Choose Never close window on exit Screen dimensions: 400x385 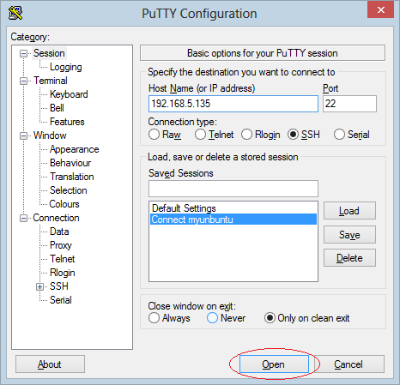[x=212, y=318]
